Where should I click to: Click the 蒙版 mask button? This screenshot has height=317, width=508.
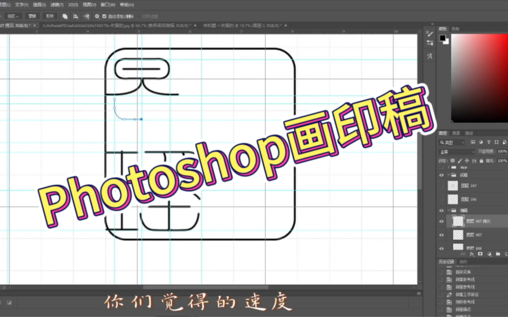(x=32, y=16)
